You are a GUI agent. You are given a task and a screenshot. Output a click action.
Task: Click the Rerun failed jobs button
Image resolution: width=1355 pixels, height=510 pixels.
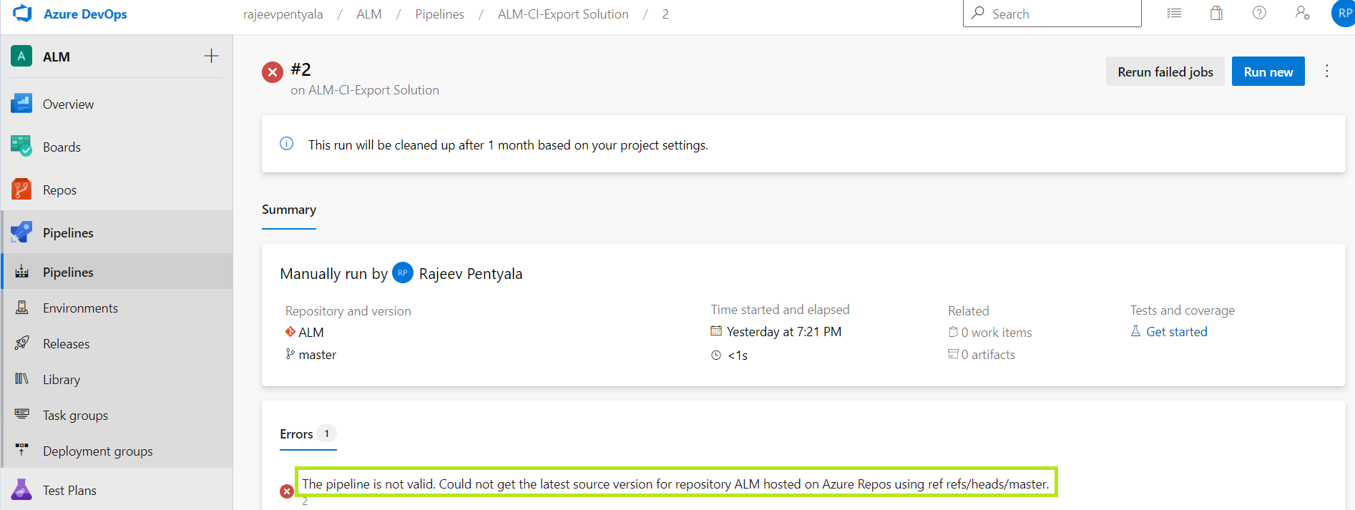(1165, 72)
